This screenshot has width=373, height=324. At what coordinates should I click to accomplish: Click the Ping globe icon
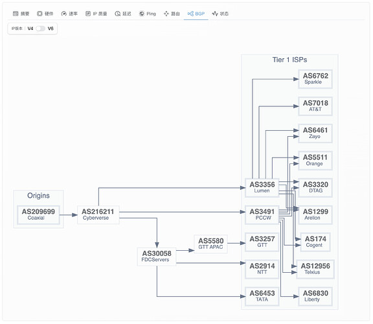tap(142, 14)
